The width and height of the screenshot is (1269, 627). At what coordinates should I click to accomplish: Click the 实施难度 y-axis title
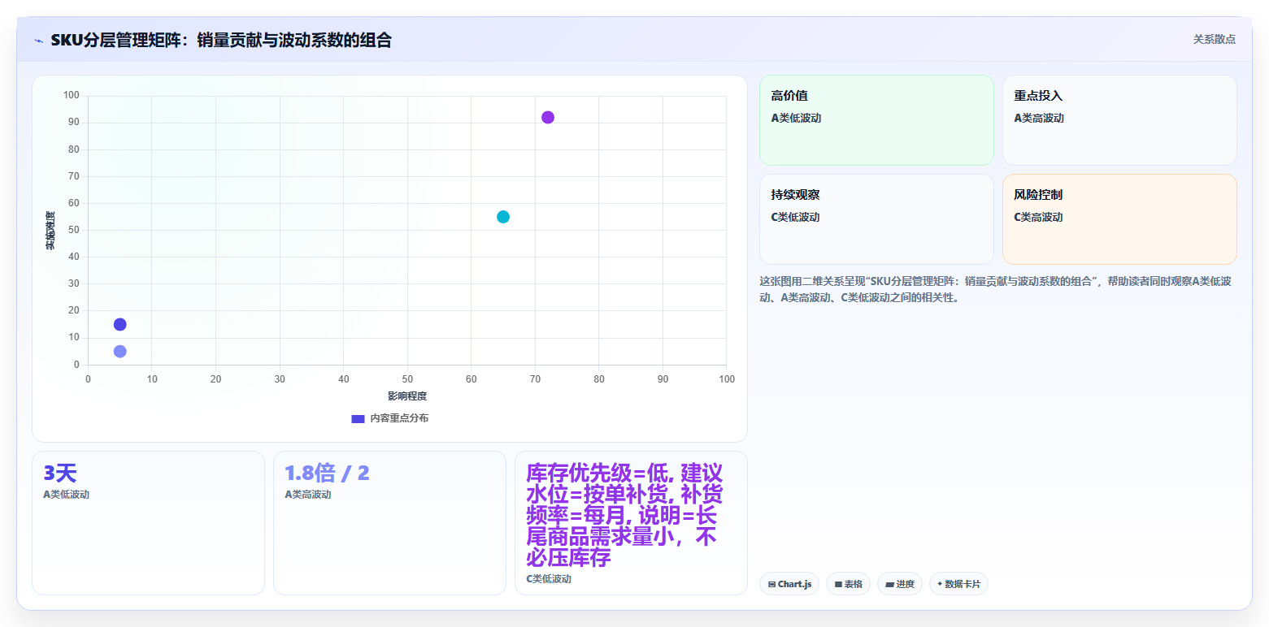point(50,230)
